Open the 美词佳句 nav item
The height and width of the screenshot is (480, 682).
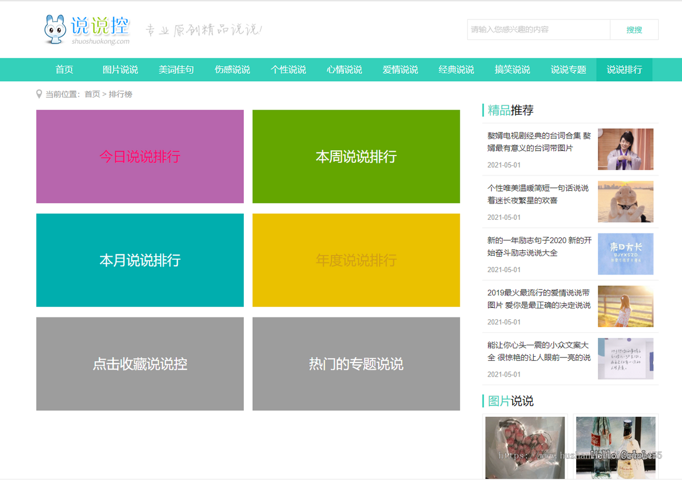pos(176,69)
